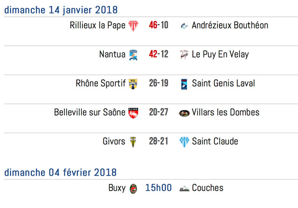
Task: Click the Rillieux la Pape team name
Action: click(x=97, y=26)
